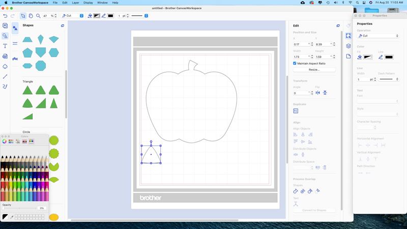The height and width of the screenshot is (229, 407).
Task: Open the Dash Pattern dropdown in Properties
Action: point(389,79)
